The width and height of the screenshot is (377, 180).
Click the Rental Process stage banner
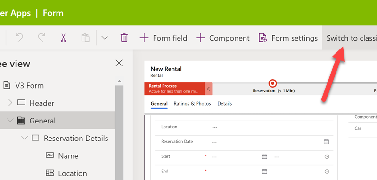pyautogui.click(x=174, y=89)
